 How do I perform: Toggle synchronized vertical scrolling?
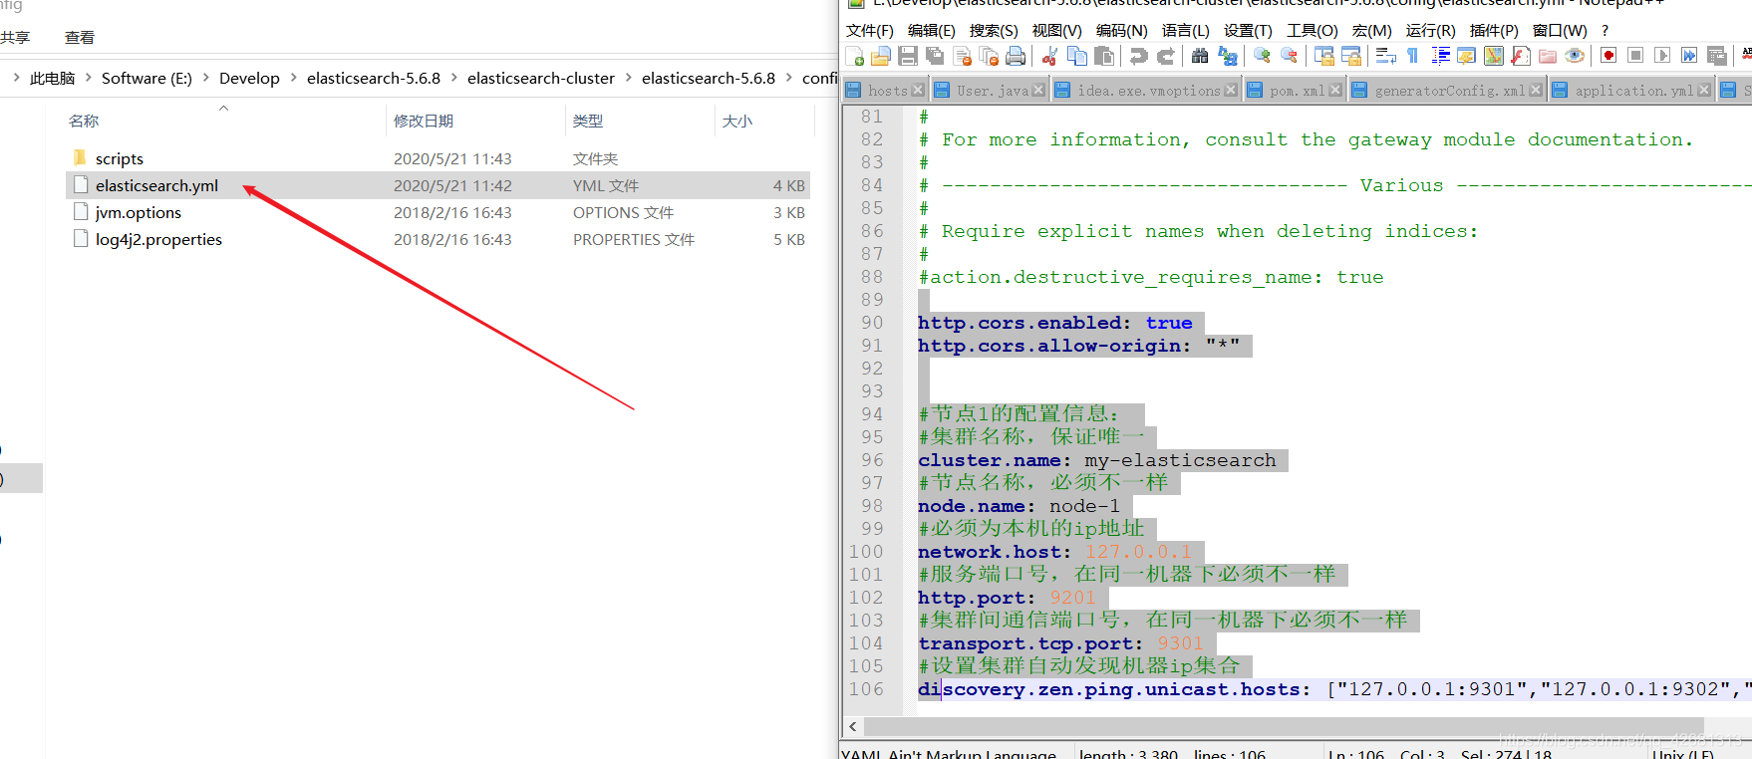(x=1323, y=56)
